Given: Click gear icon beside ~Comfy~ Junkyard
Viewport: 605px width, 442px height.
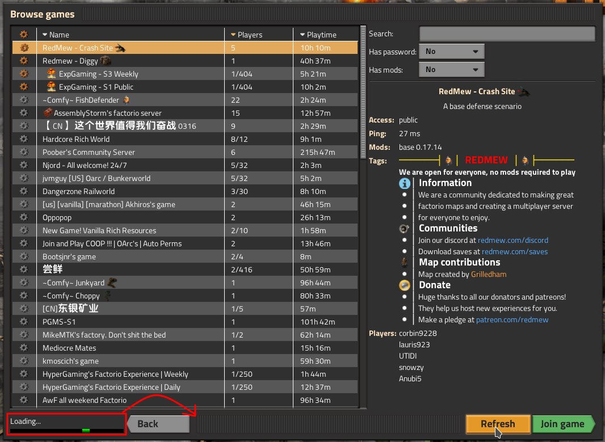Looking at the screenshot, I should click(24, 283).
